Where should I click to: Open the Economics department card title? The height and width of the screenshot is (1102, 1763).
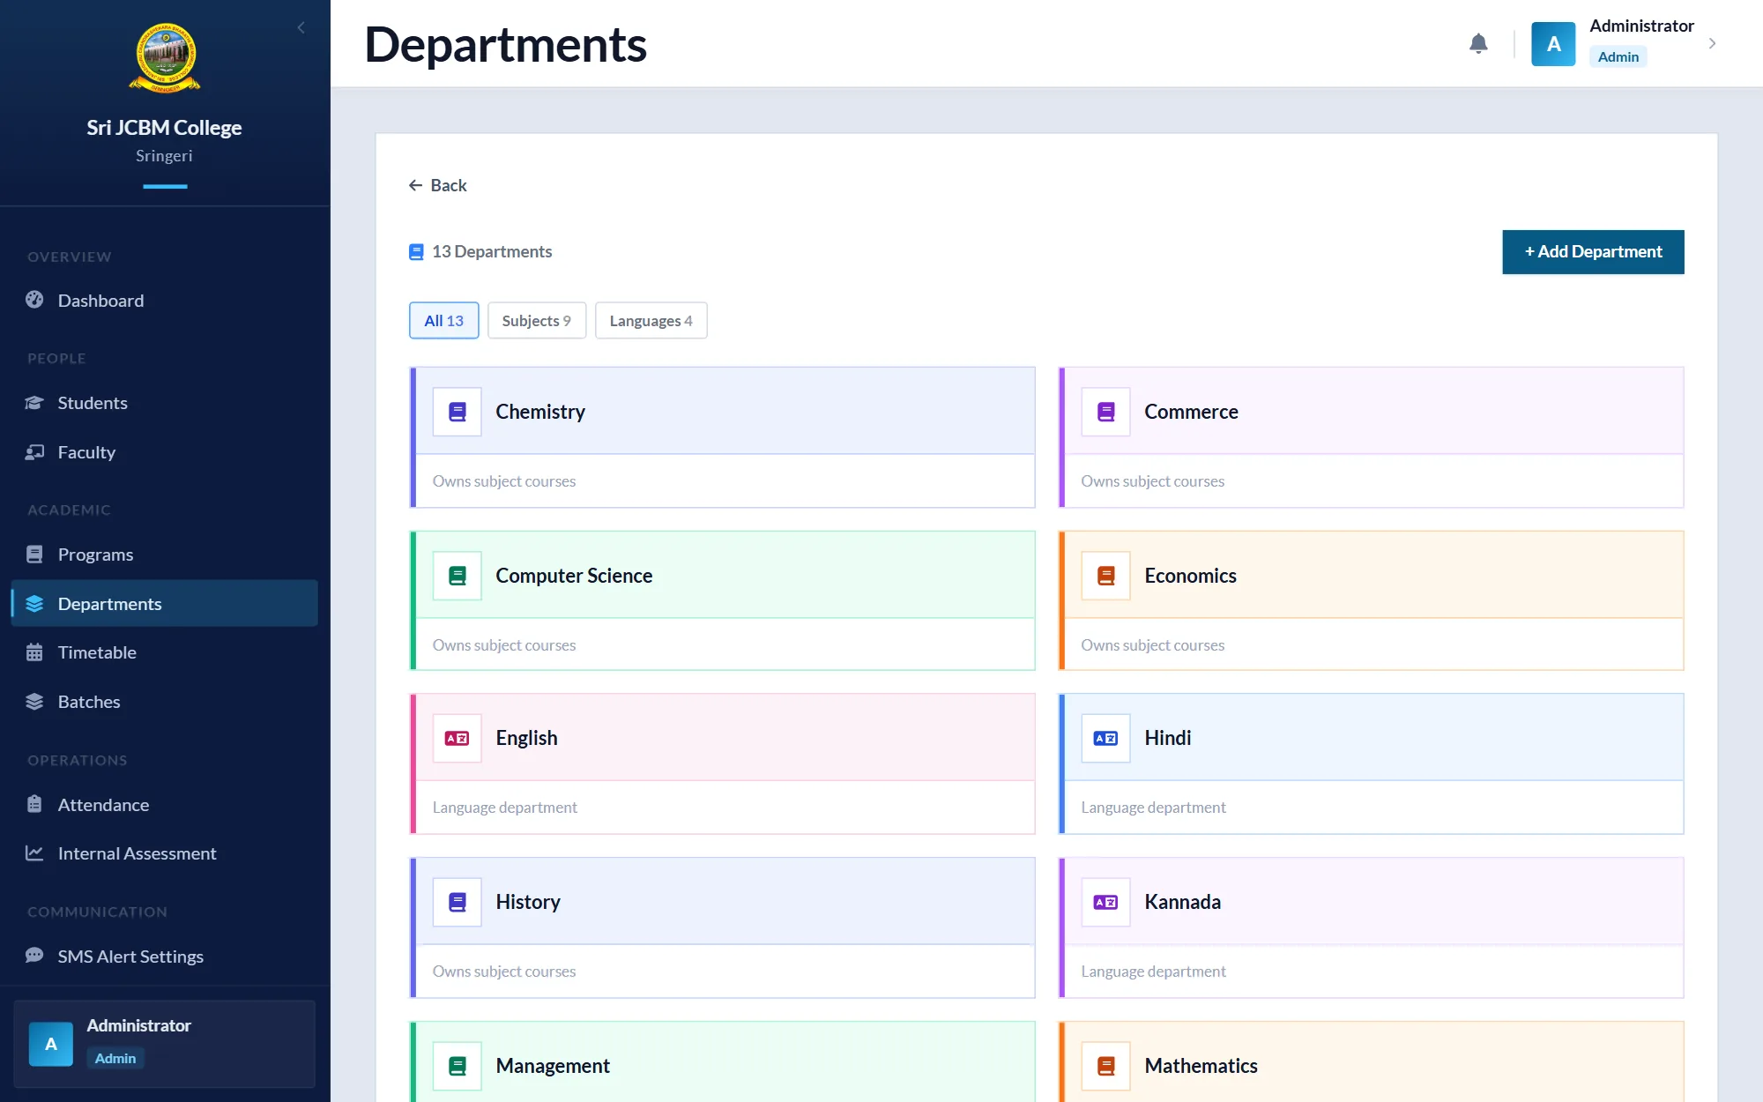[x=1190, y=576]
